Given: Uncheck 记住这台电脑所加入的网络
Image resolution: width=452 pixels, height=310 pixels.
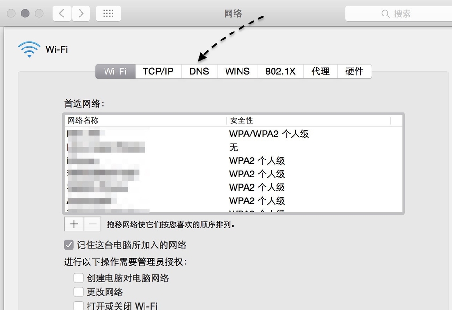Looking at the screenshot, I should point(69,245).
